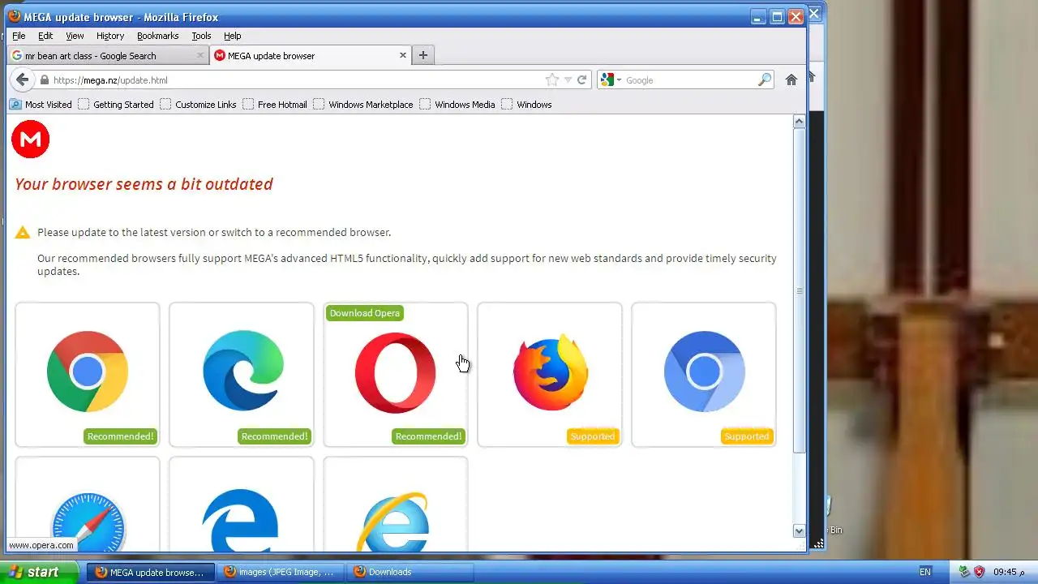The width and height of the screenshot is (1038, 584).
Task: Click the address bar URL field
Action: (x=296, y=79)
